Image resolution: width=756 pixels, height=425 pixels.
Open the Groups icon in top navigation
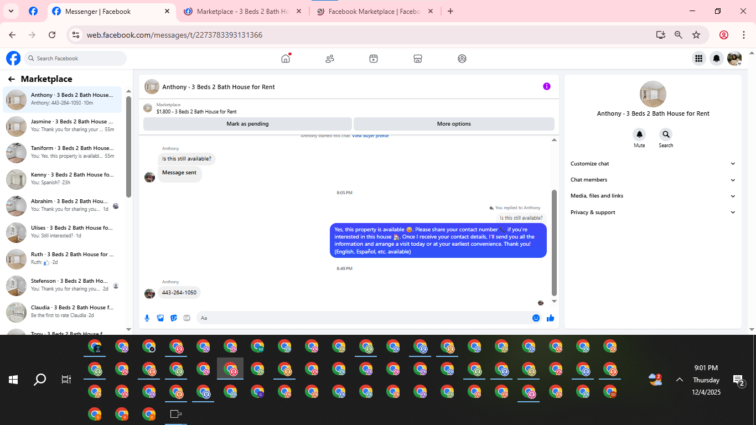tap(462, 58)
